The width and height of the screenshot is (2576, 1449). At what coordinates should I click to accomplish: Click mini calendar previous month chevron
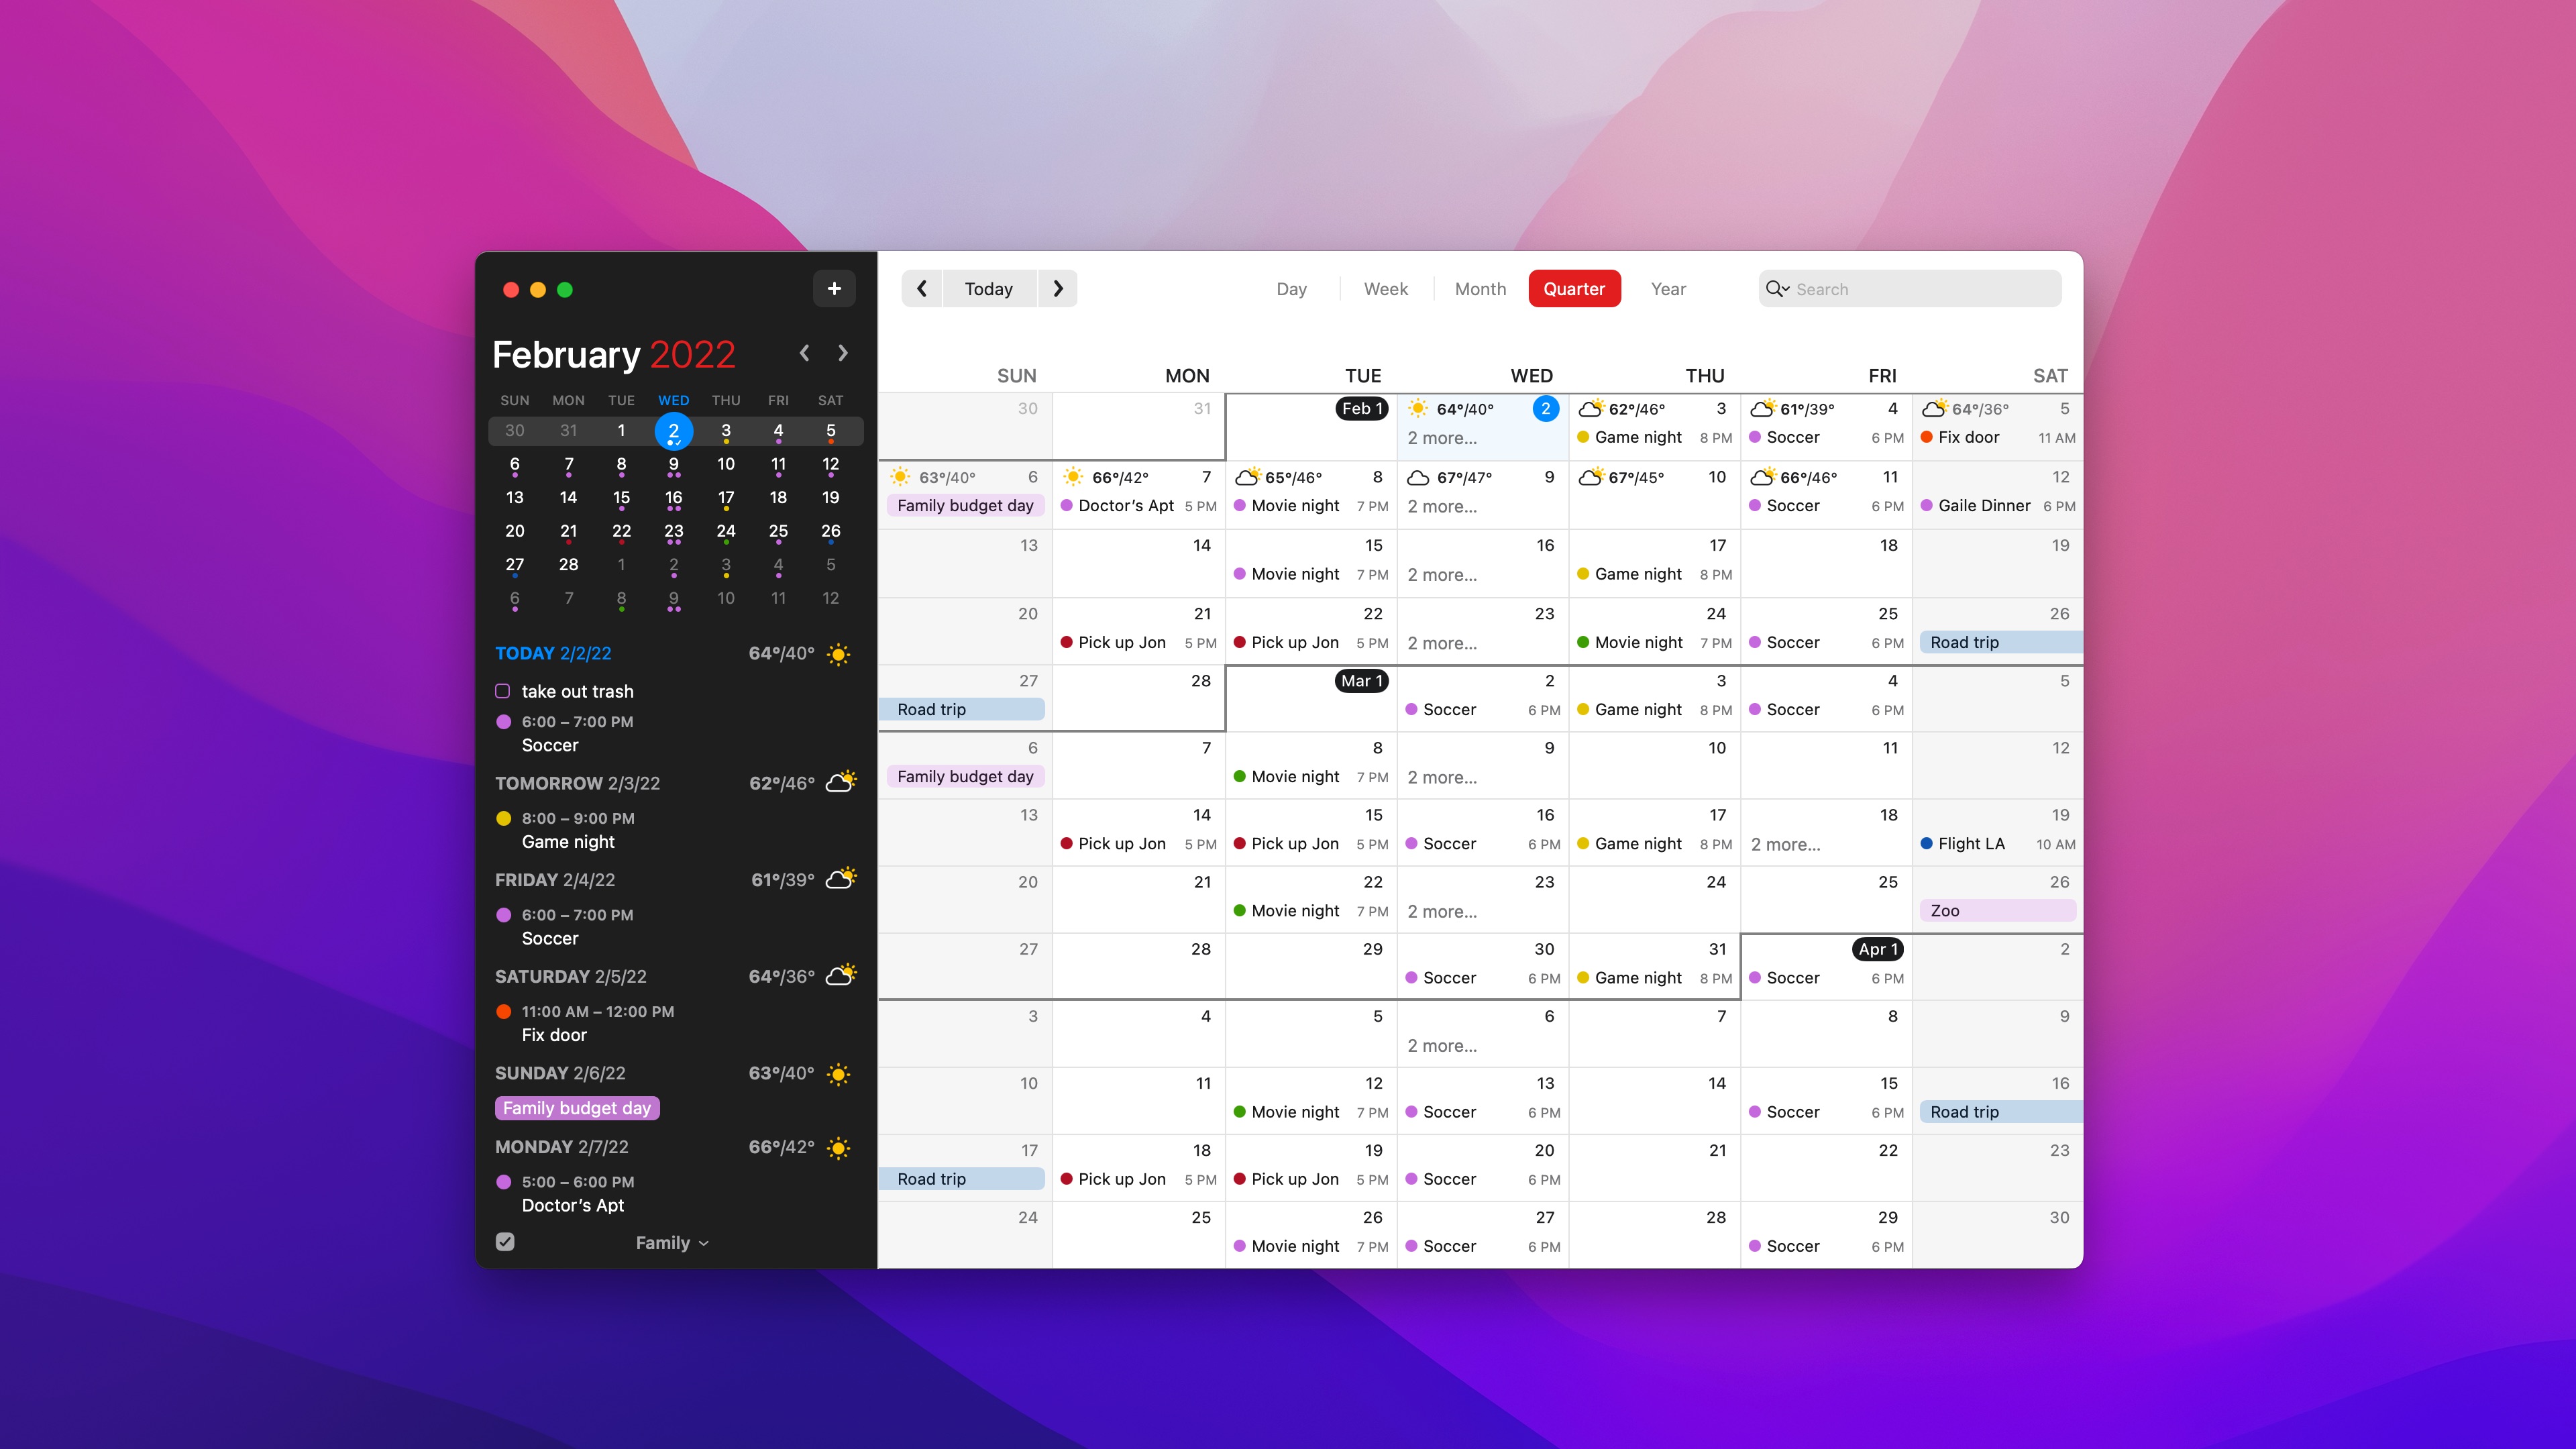tap(804, 353)
